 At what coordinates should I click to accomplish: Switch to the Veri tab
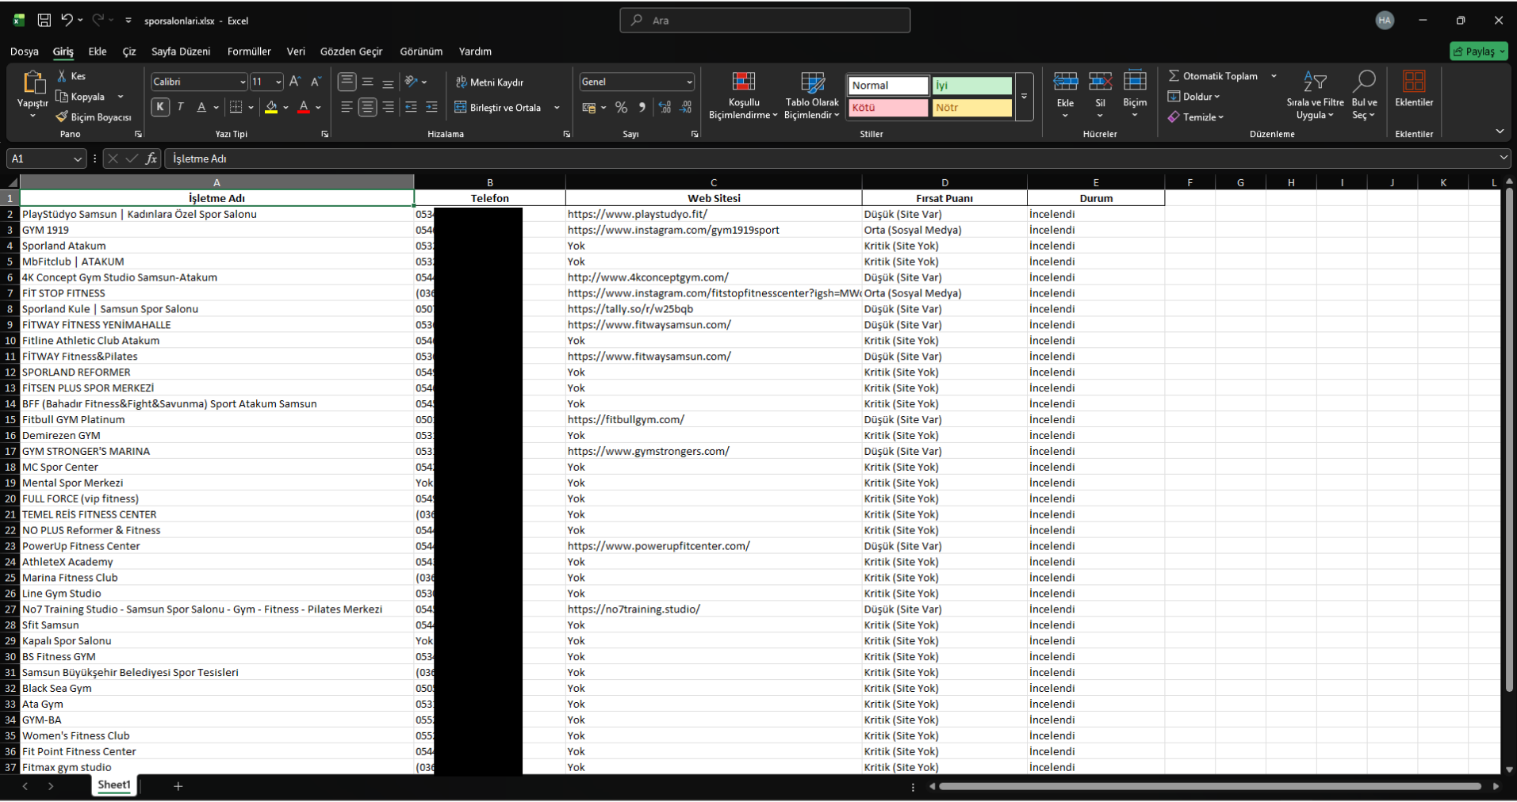[296, 52]
